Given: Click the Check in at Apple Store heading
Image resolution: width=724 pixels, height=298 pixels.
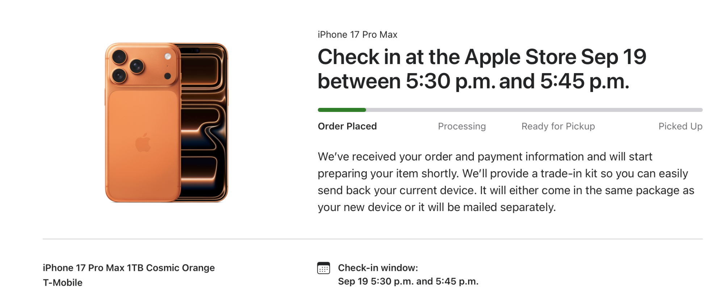Looking at the screenshot, I should [481, 69].
